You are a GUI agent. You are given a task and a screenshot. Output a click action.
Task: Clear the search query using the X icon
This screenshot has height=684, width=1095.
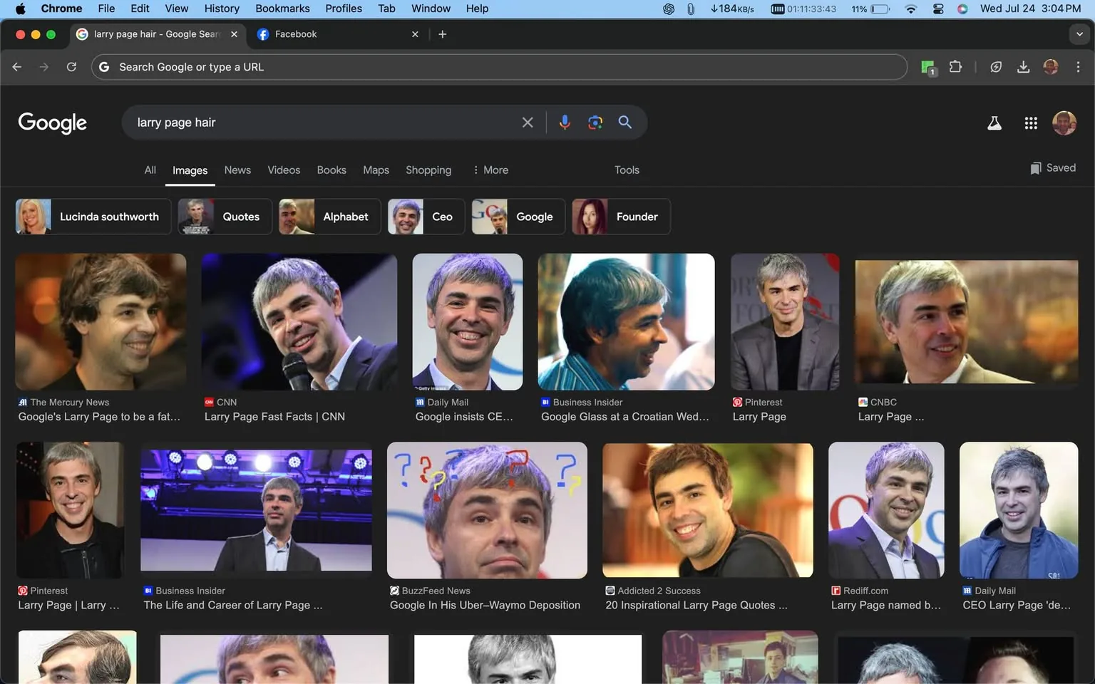coord(527,122)
